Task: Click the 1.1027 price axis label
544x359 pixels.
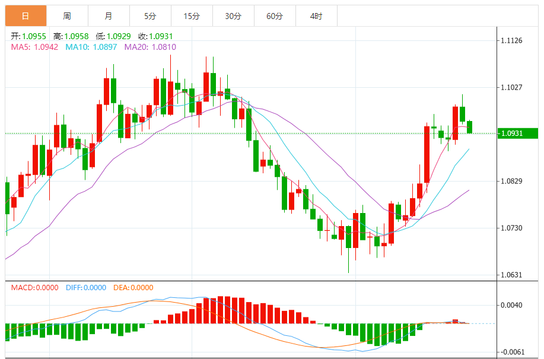Action: click(511, 87)
